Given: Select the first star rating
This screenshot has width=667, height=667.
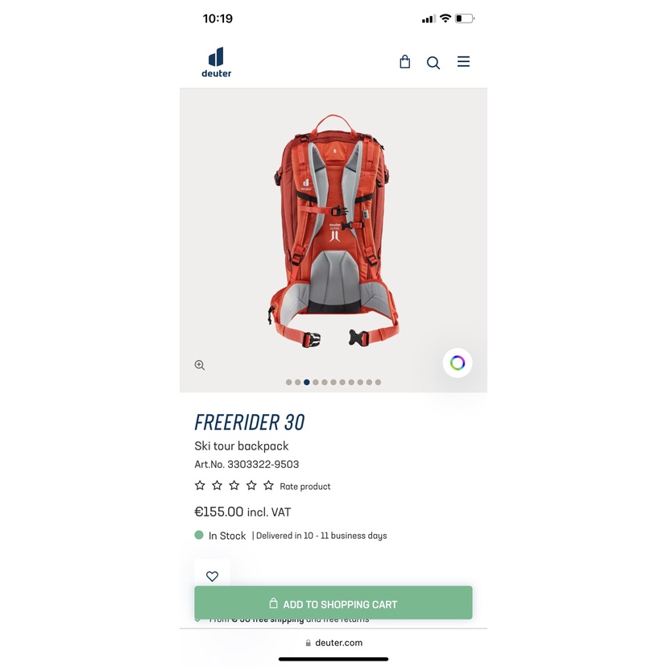Looking at the screenshot, I should click(200, 486).
